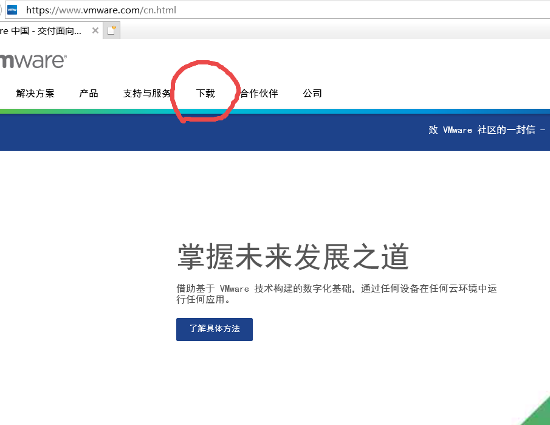Open a new browser tab
This screenshot has height=425, width=550.
pyautogui.click(x=112, y=30)
